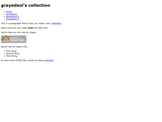Select the First thing list item
This screenshot has width=162, height=122.
[11, 51]
